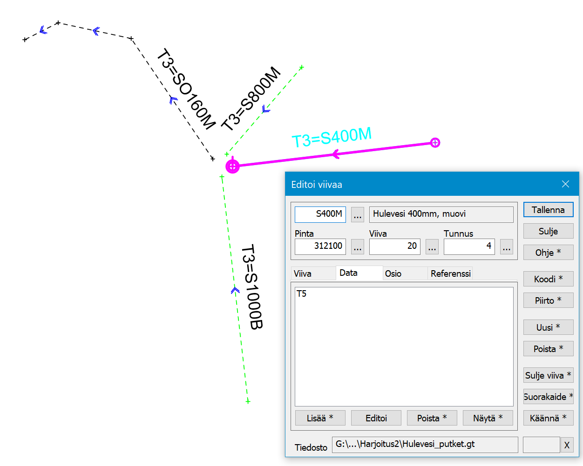Open Ohje help
Image resolution: width=583 pixels, height=466 pixels.
point(548,253)
